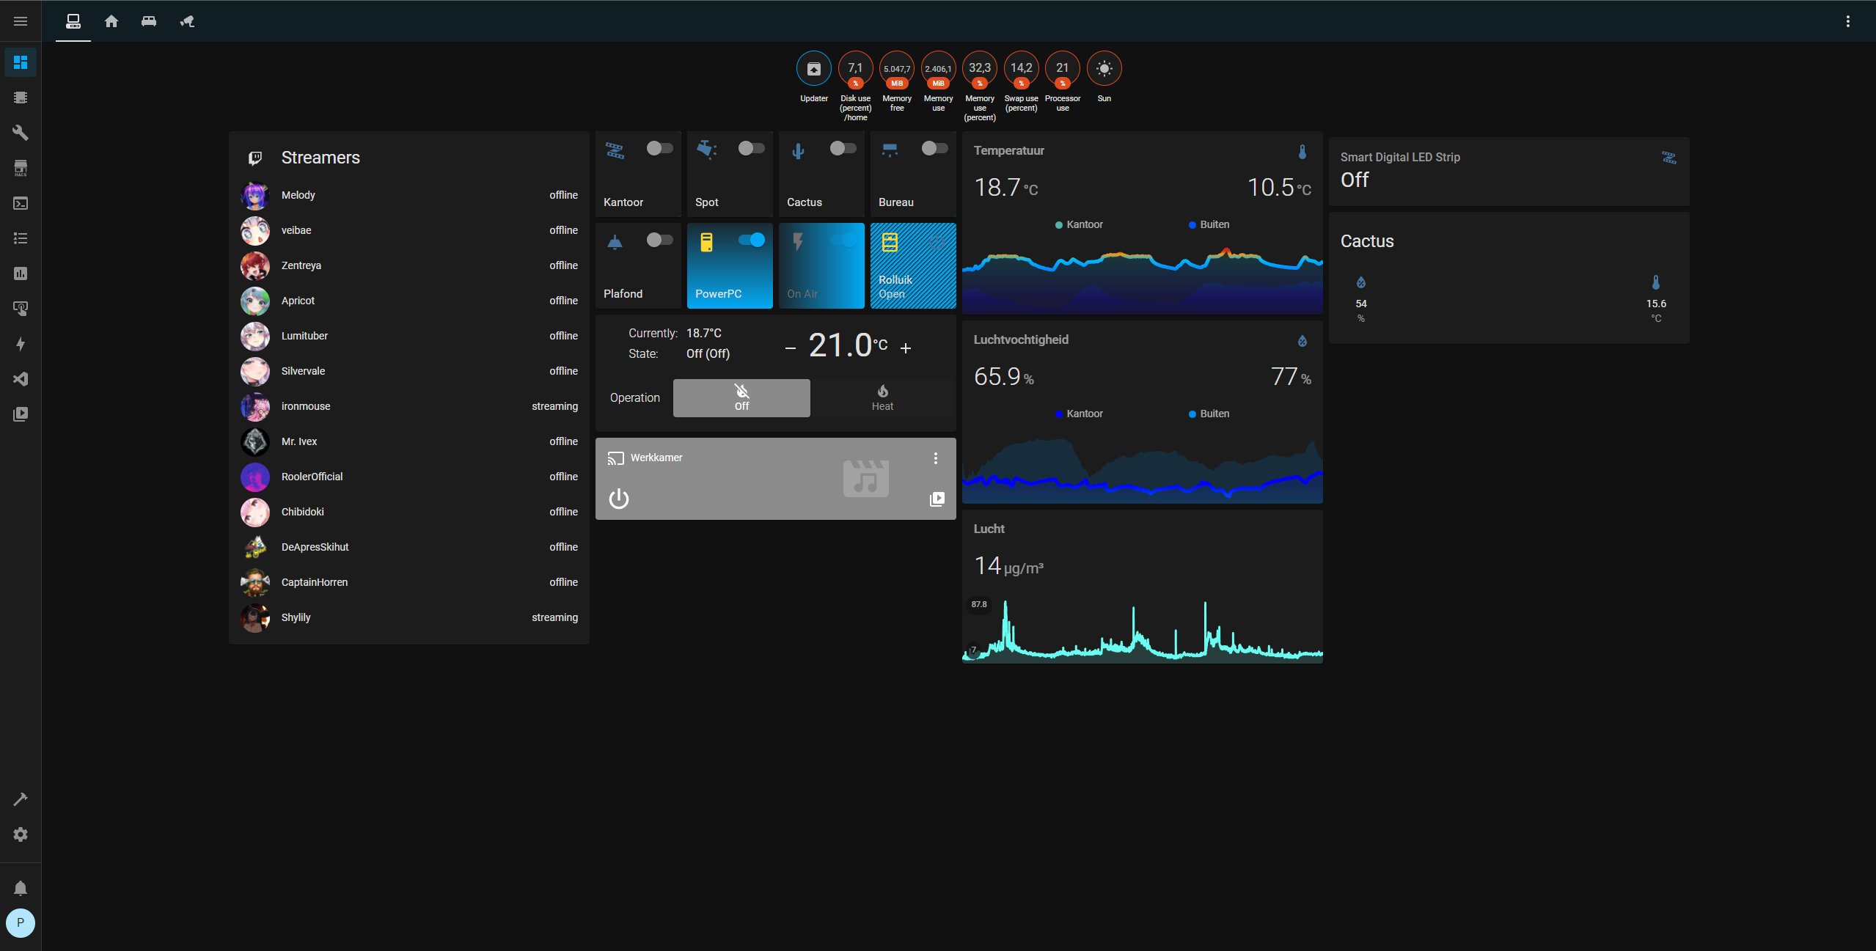
Task: Increase thermostat temperature with plus
Action: click(x=906, y=348)
